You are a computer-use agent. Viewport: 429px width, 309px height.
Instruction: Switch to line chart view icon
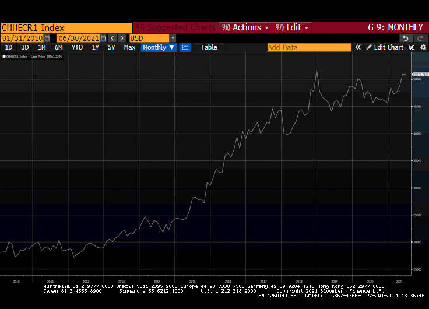185,47
